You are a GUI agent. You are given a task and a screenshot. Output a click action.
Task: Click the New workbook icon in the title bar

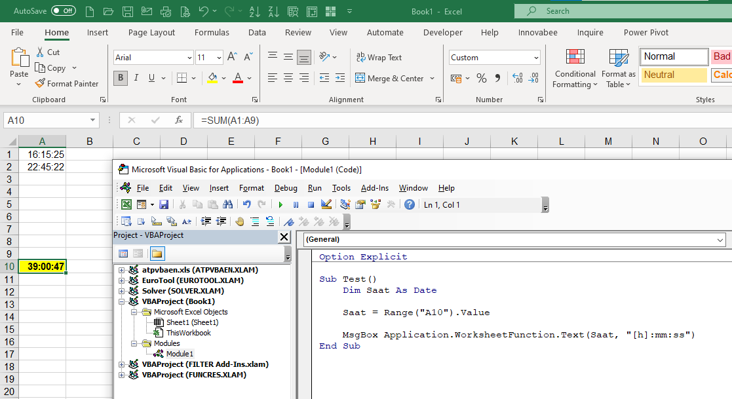click(90, 11)
